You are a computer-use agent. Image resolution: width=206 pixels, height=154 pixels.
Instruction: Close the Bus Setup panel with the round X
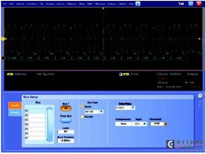coord(200,96)
